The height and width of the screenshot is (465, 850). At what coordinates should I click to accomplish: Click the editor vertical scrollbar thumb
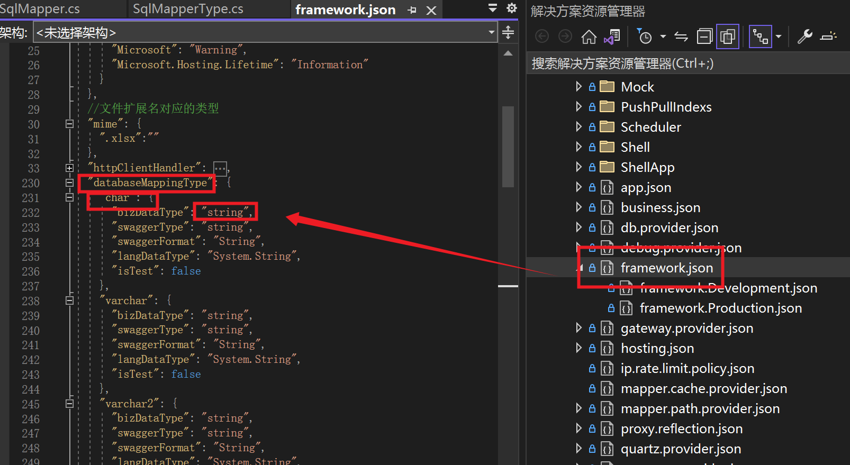click(x=508, y=147)
